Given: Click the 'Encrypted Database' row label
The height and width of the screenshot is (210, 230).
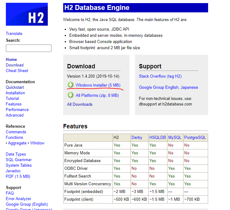Looking at the screenshot, I should (x=82, y=161).
